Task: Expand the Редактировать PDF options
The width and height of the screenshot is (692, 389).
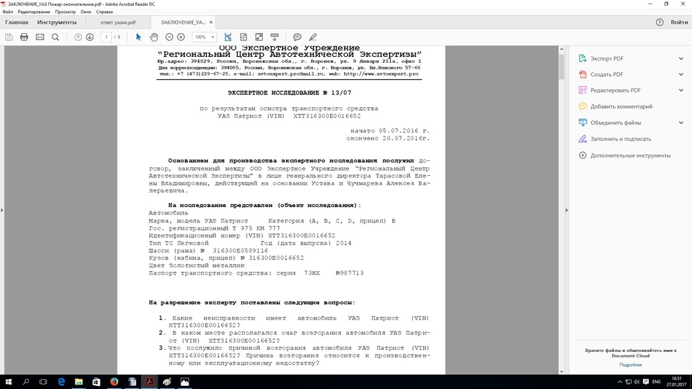Action: click(681, 91)
